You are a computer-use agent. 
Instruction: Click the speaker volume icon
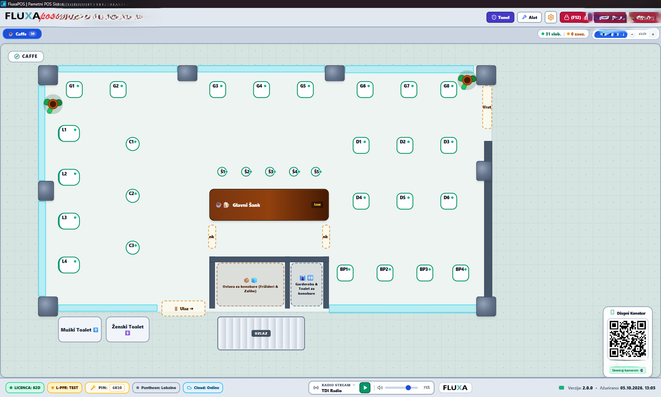click(x=380, y=388)
